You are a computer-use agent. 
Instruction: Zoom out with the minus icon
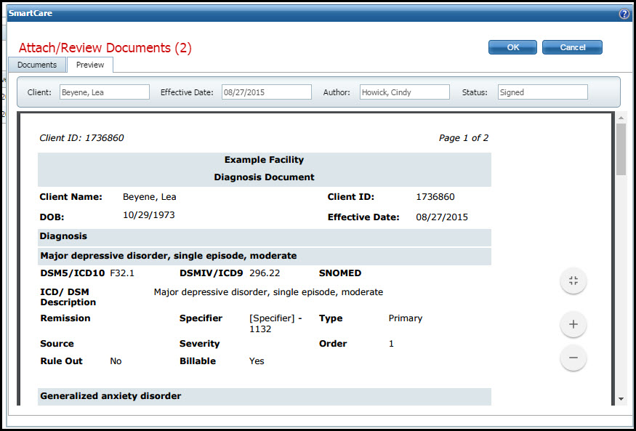[x=573, y=358]
